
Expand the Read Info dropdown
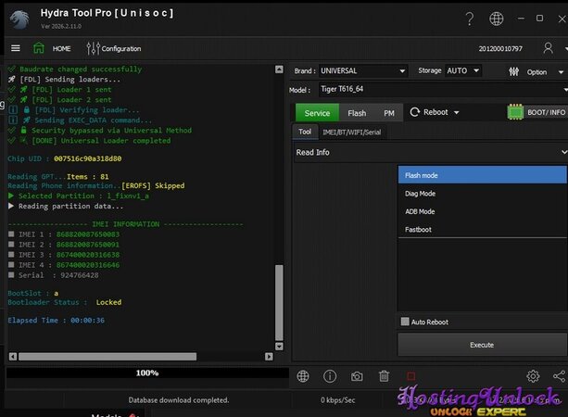point(430,152)
